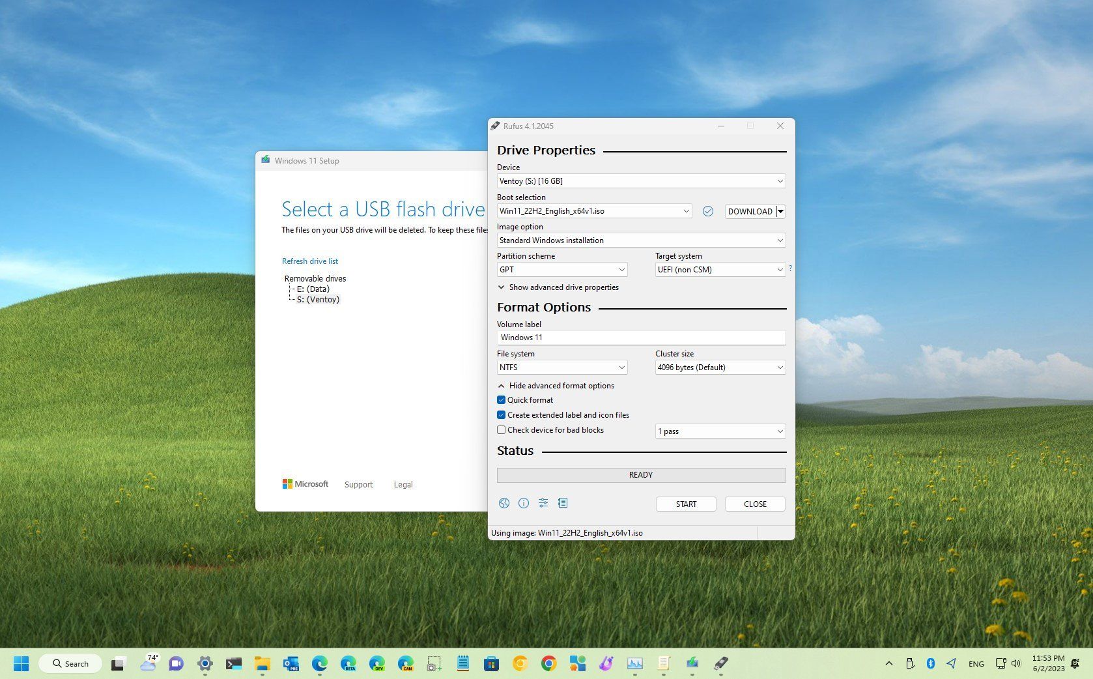Show hidden system tray icons chevron

pos(889,663)
